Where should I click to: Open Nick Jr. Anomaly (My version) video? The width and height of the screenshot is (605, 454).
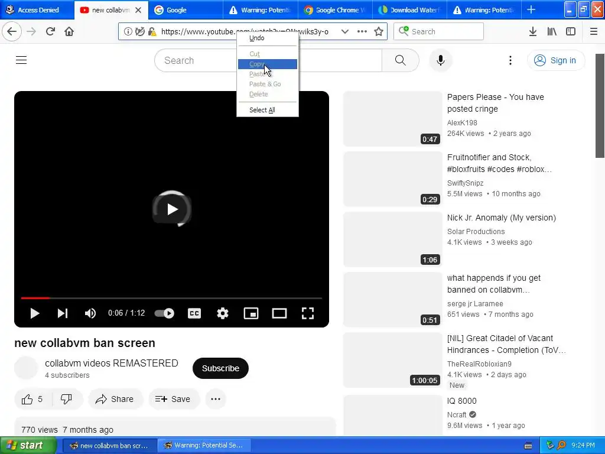pyautogui.click(x=502, y=218)
